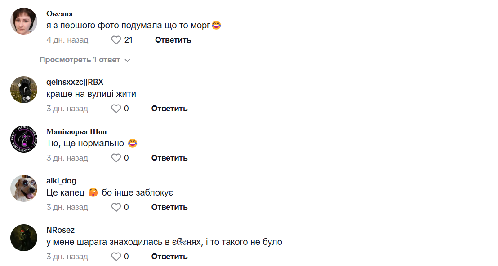Click the chevron next to "Просмотреть 1 ответ"

click(127, 60)
